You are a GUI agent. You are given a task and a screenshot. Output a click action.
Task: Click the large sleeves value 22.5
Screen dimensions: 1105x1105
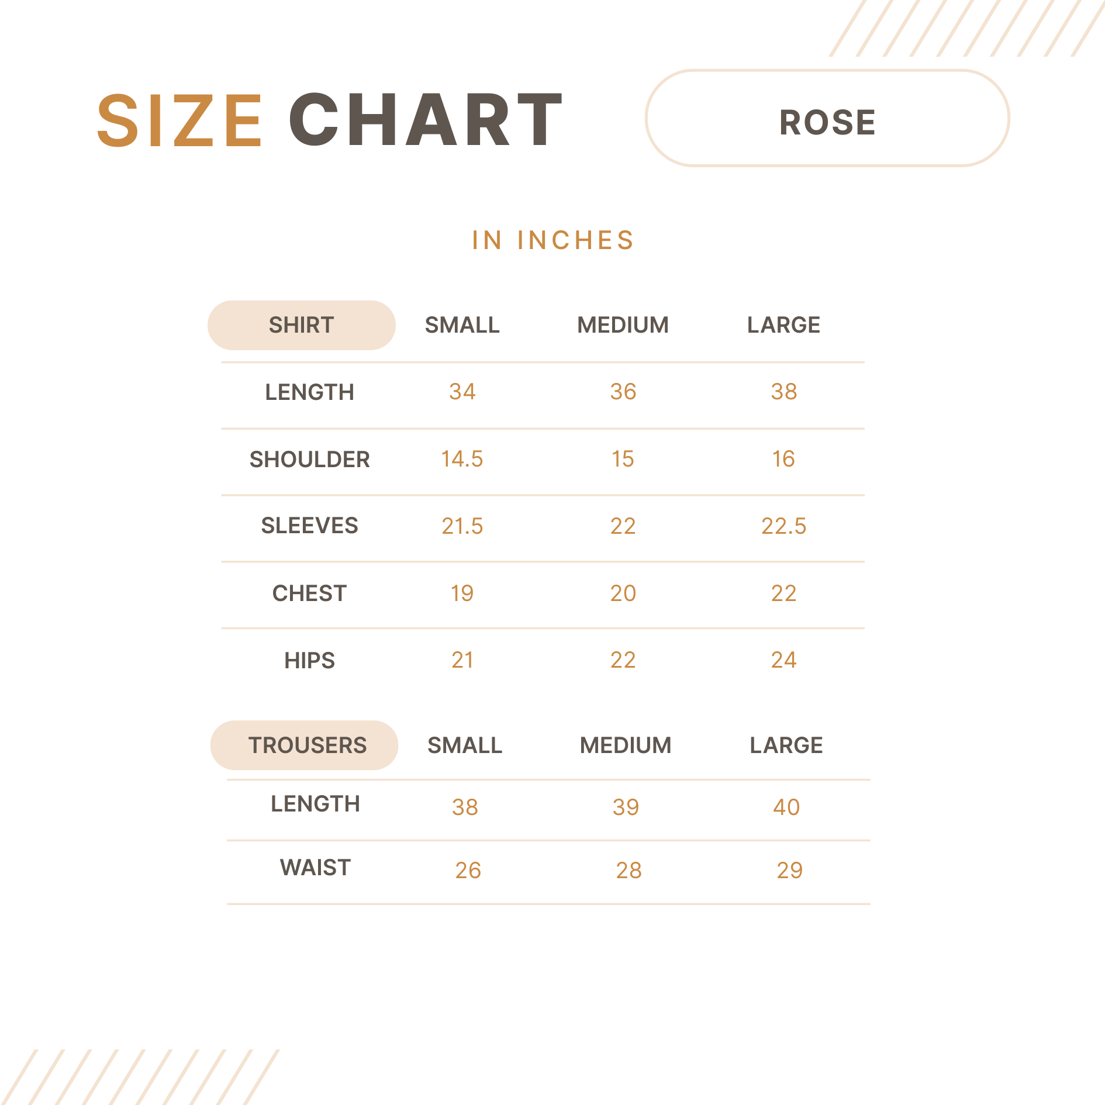[783, 526]
